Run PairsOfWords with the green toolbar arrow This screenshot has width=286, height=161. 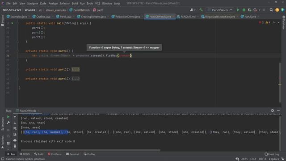(x=238, y=10)
